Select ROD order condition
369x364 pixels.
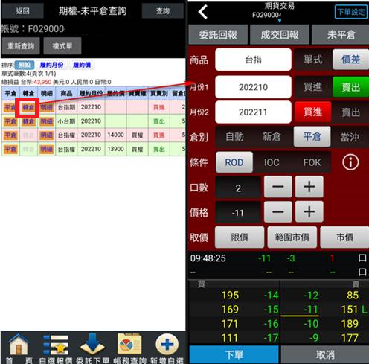(234, 162)
